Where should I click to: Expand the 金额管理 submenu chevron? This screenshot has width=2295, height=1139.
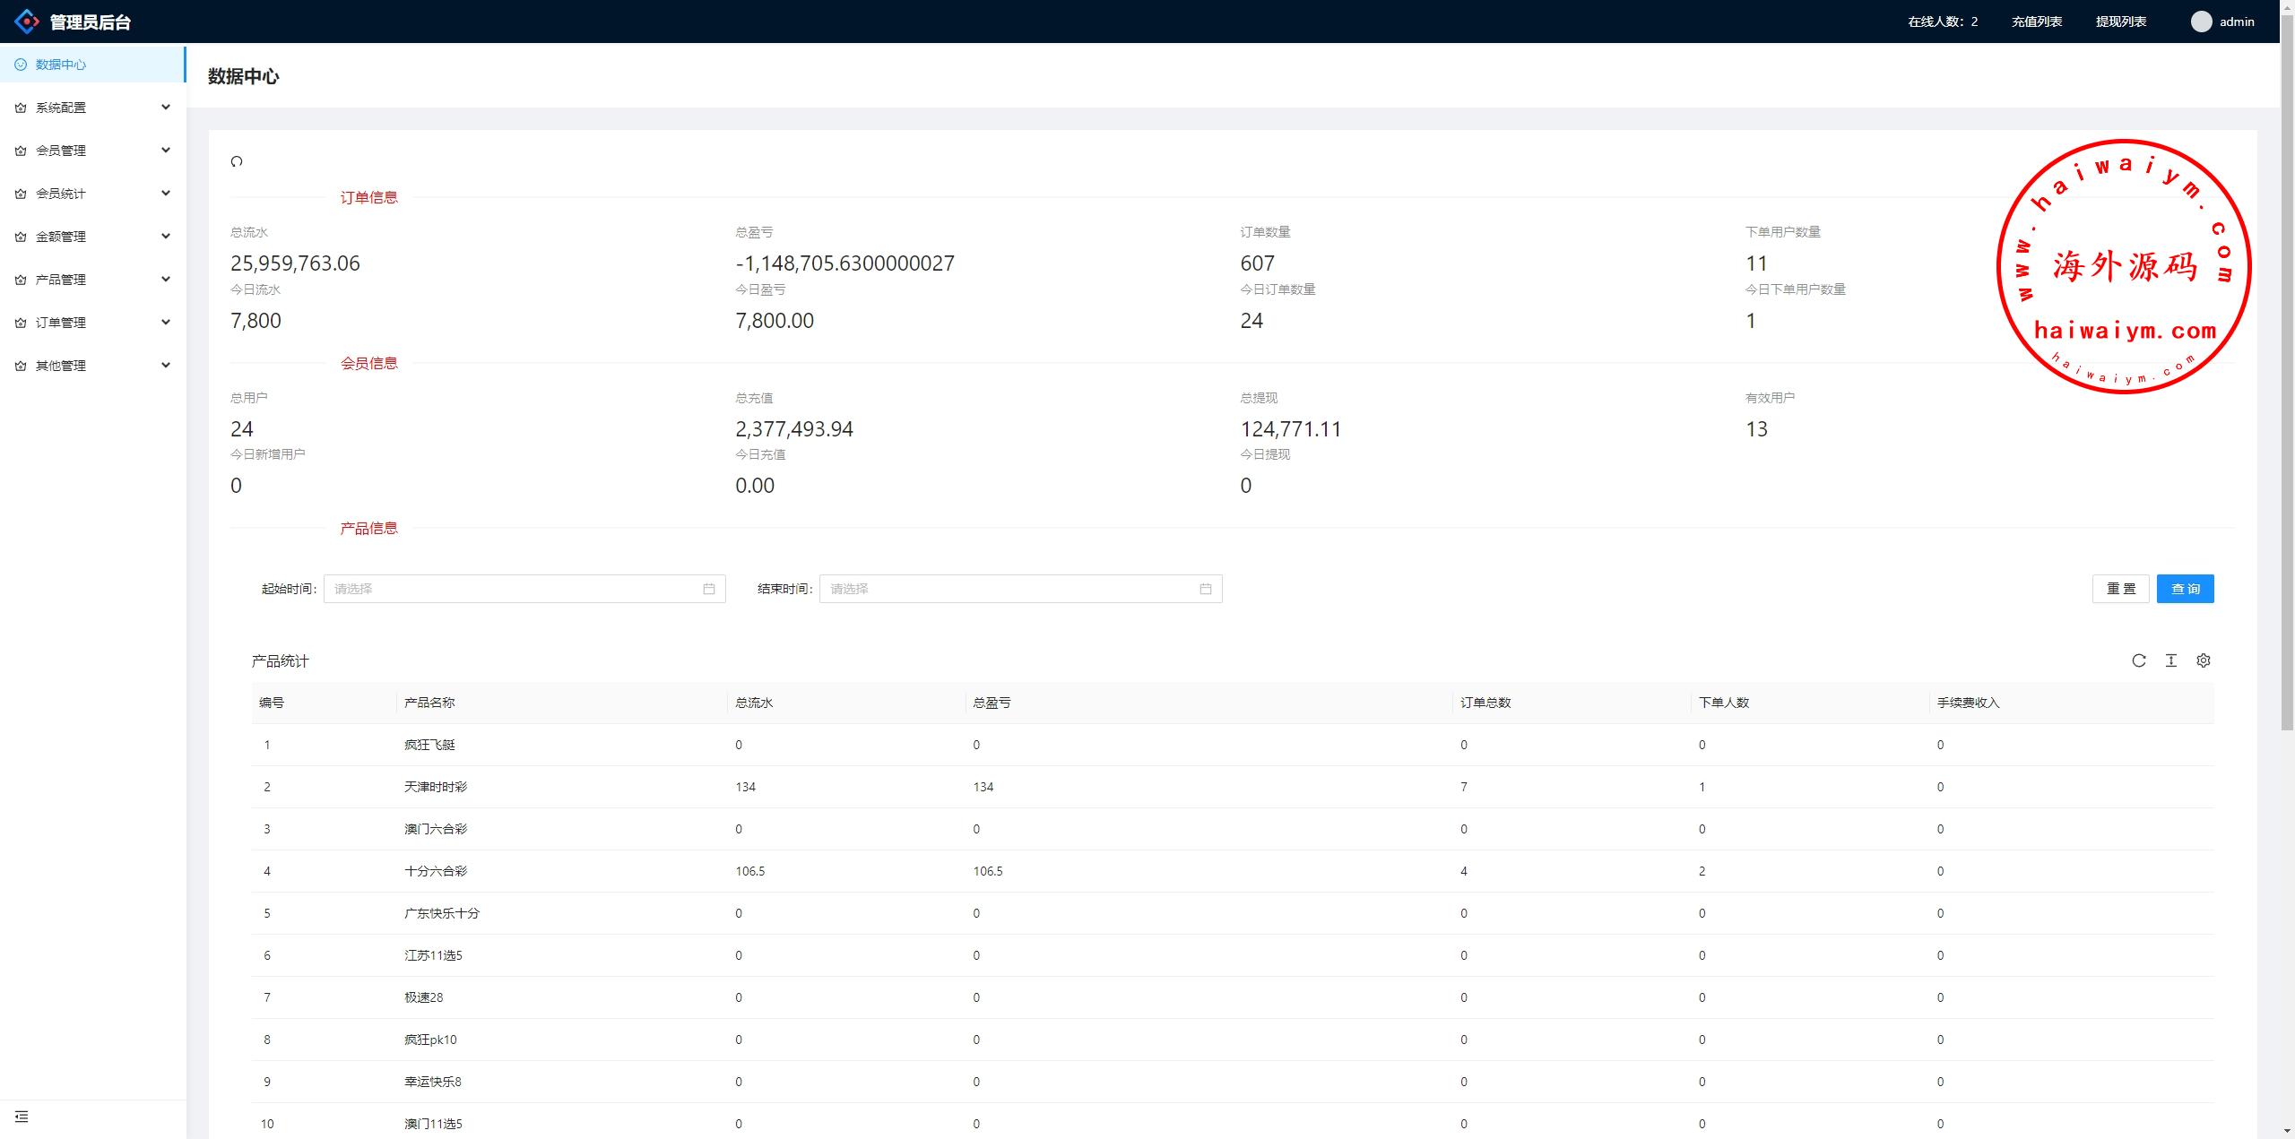tap(166, 237)
